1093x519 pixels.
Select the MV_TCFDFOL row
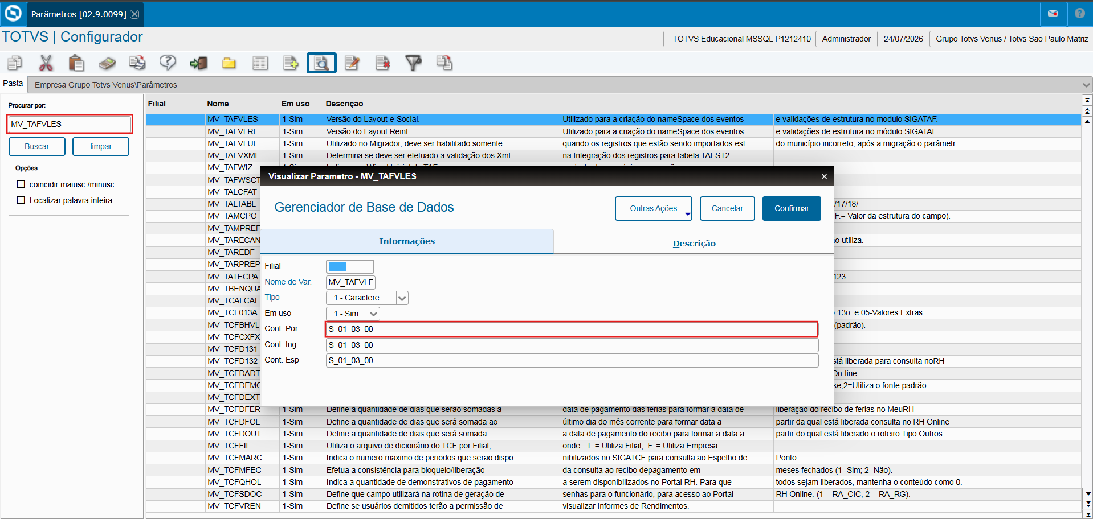click(613, 422)
